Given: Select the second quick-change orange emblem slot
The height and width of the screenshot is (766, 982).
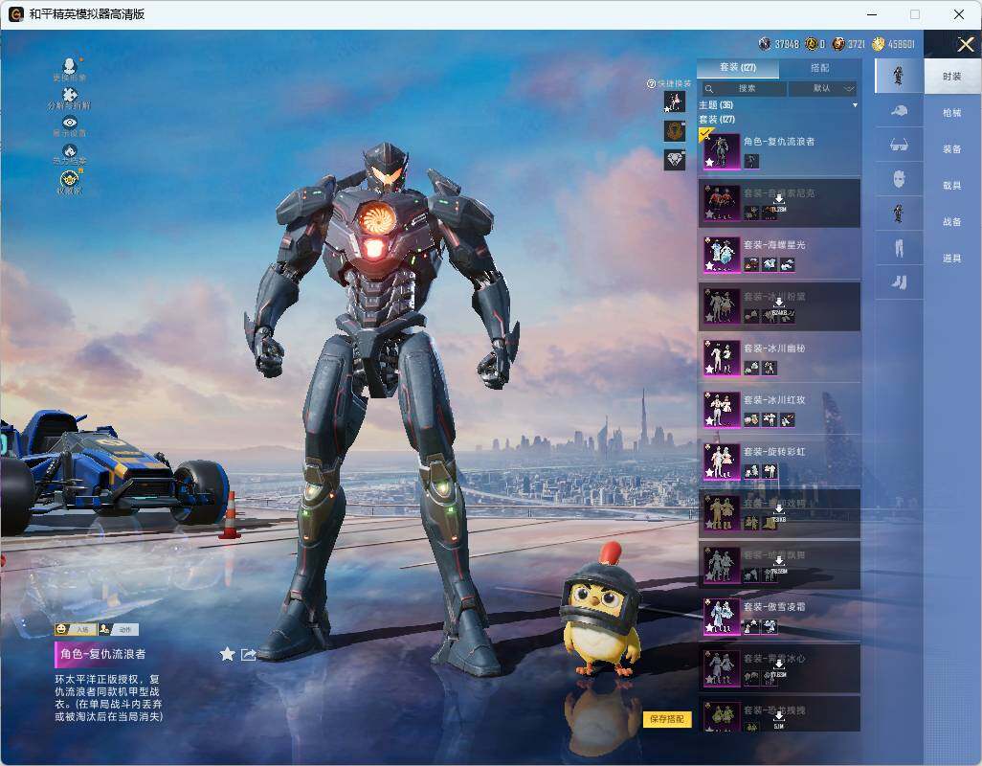Looking at the screenshot, I should (675, 131).
